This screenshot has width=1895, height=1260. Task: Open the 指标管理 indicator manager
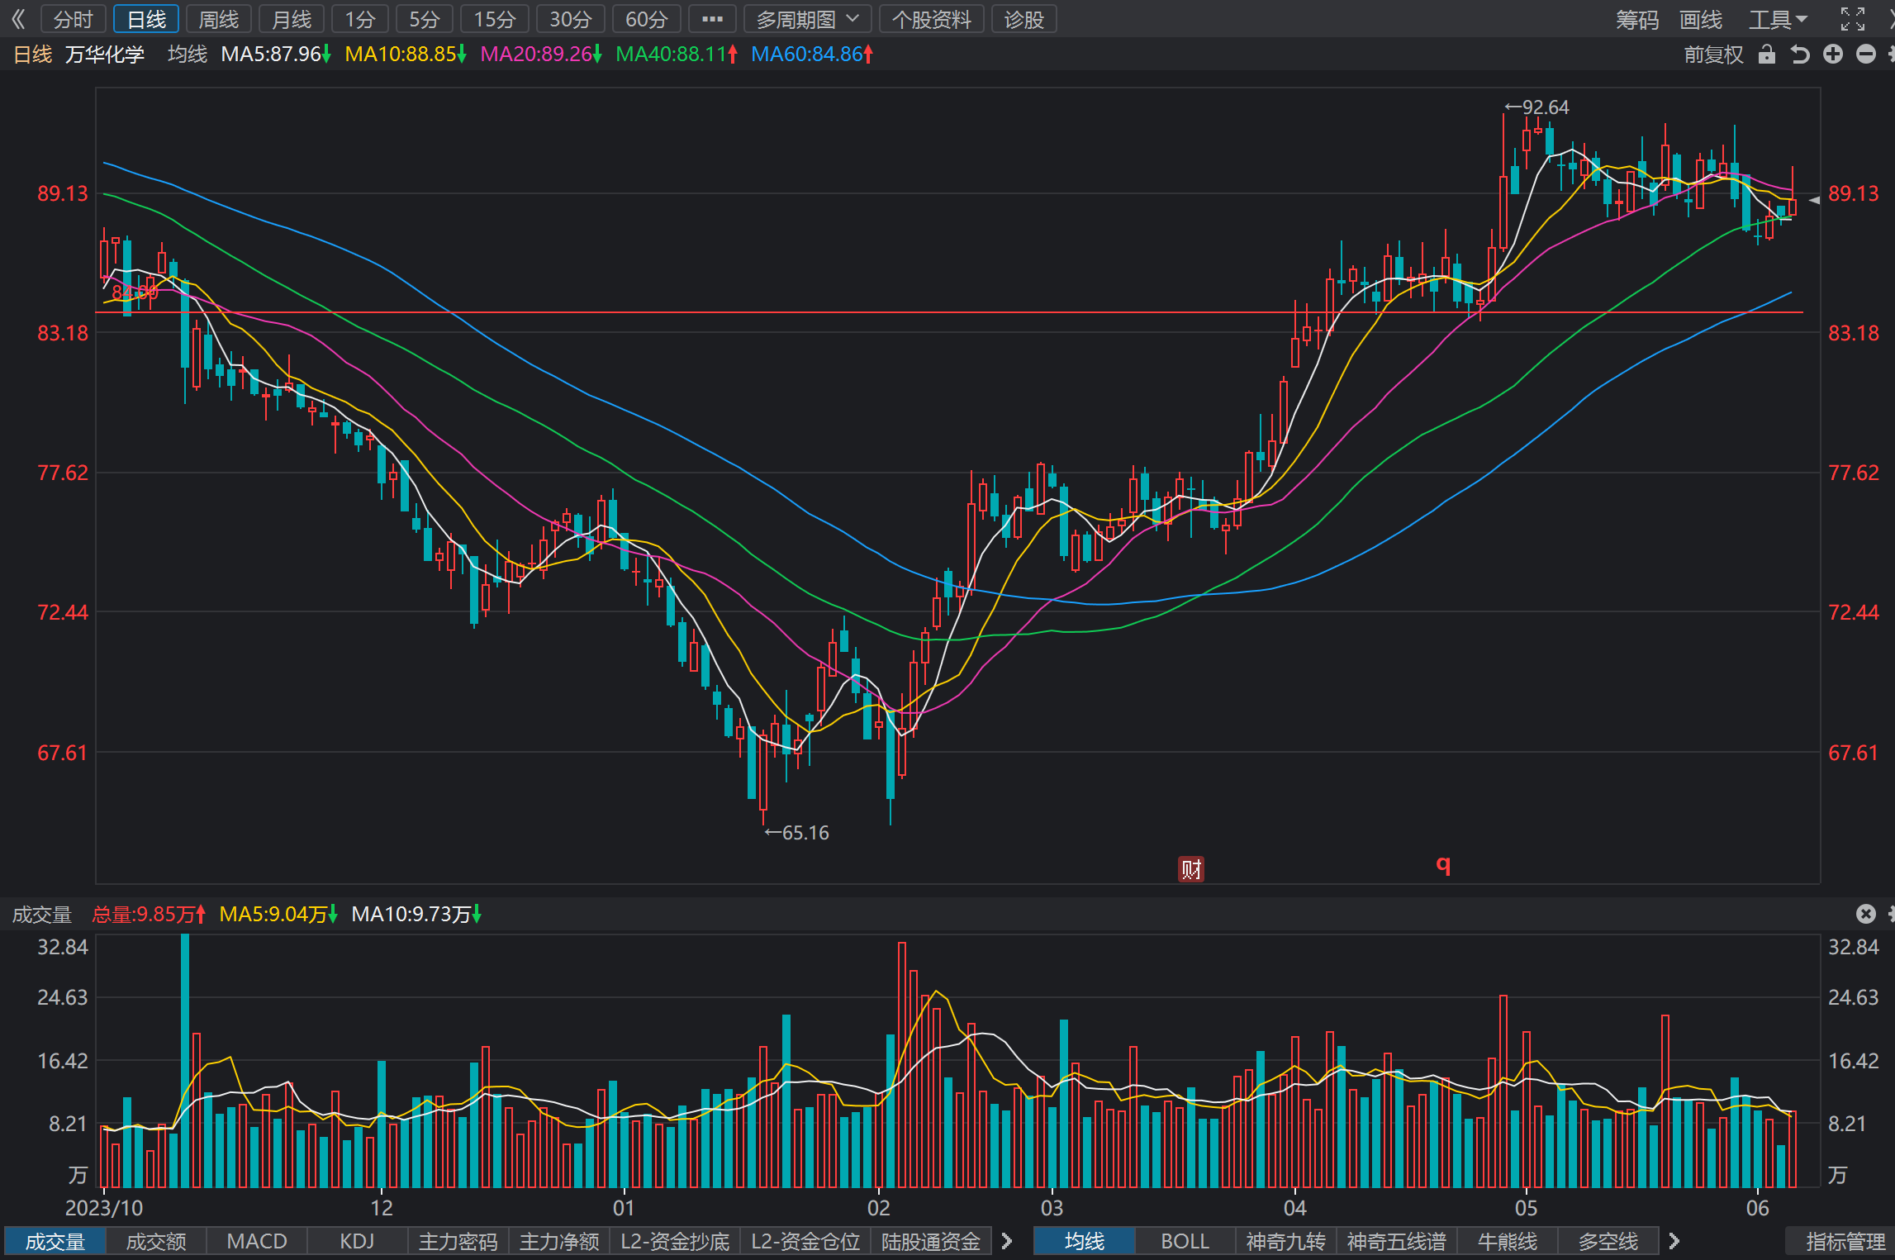point(1845,1241)
